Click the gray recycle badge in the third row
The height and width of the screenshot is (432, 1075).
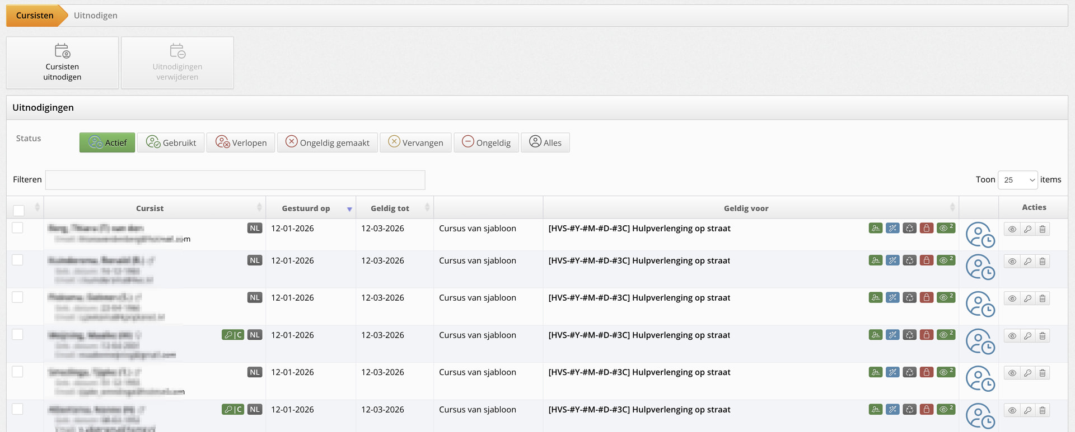[910, 298]
